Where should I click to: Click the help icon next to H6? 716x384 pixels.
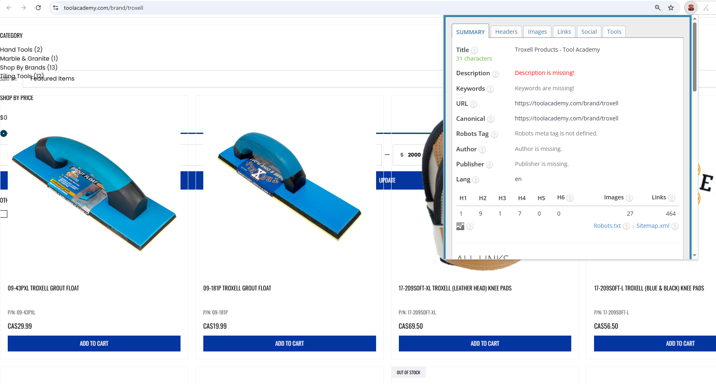(x=570, y=198)
